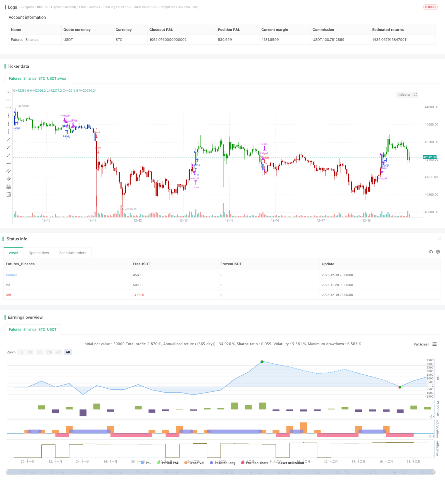The image size is (445, 482).
Task: Collapse the Status info panel
Action: coord(439,239)
